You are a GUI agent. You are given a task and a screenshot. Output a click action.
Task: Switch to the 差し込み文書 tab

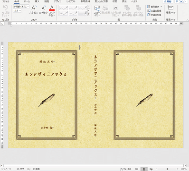[101, 1]
